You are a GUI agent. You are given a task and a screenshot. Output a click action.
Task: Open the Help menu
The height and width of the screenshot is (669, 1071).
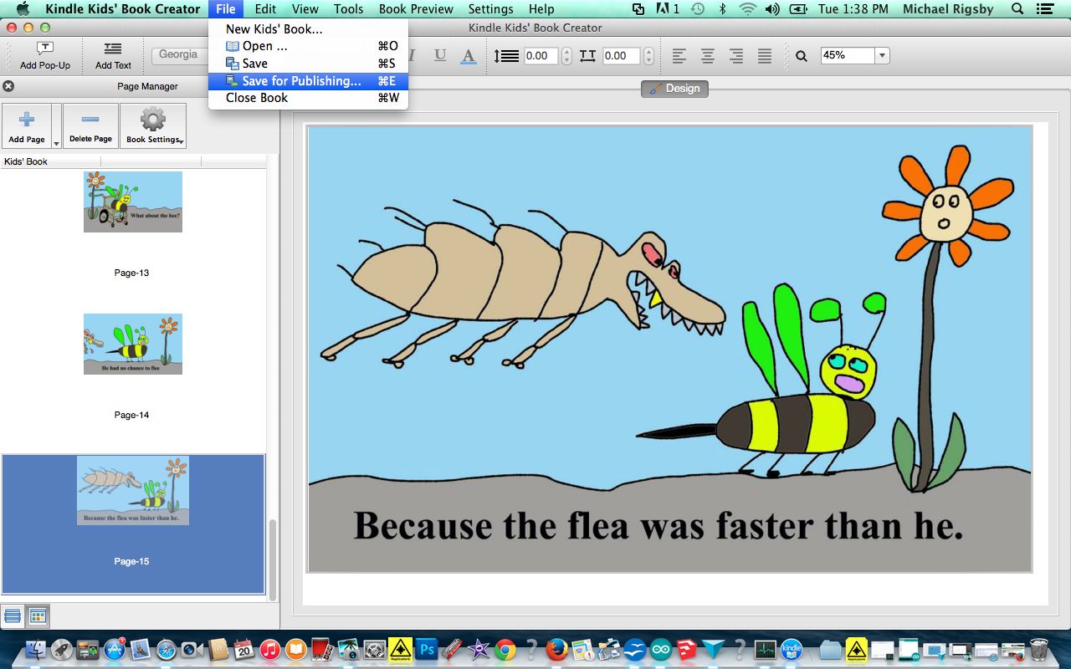(541, 9)
